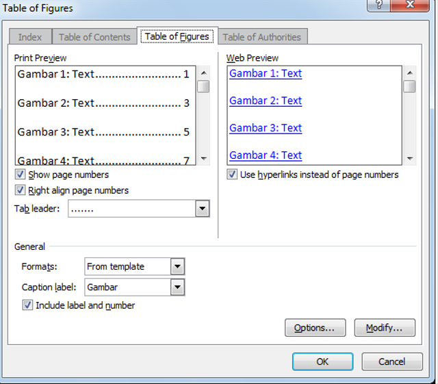438x384 pixels.
Task: Toggle Include label and number
Action: 28,306
